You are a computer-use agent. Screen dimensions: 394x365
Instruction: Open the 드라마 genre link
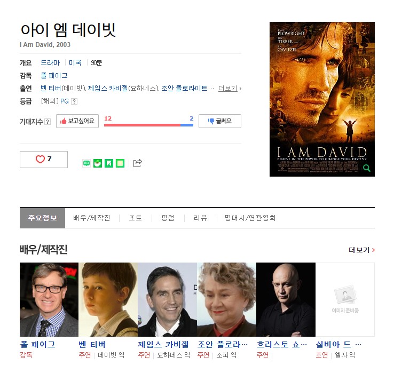pyautogui.click(x=50, y=62)
